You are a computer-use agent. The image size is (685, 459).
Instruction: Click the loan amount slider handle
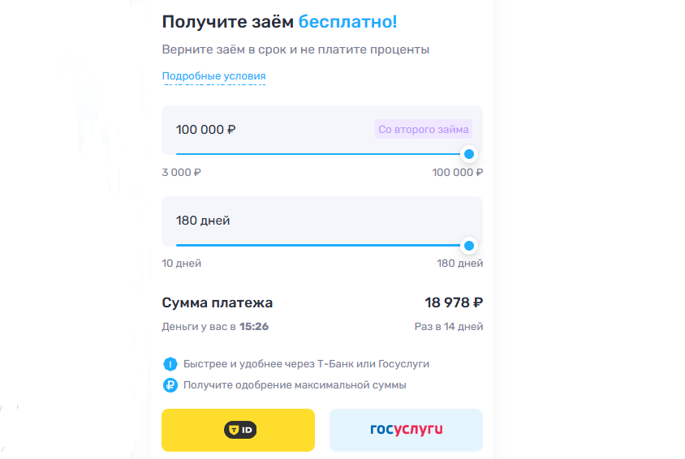point(469,154)
